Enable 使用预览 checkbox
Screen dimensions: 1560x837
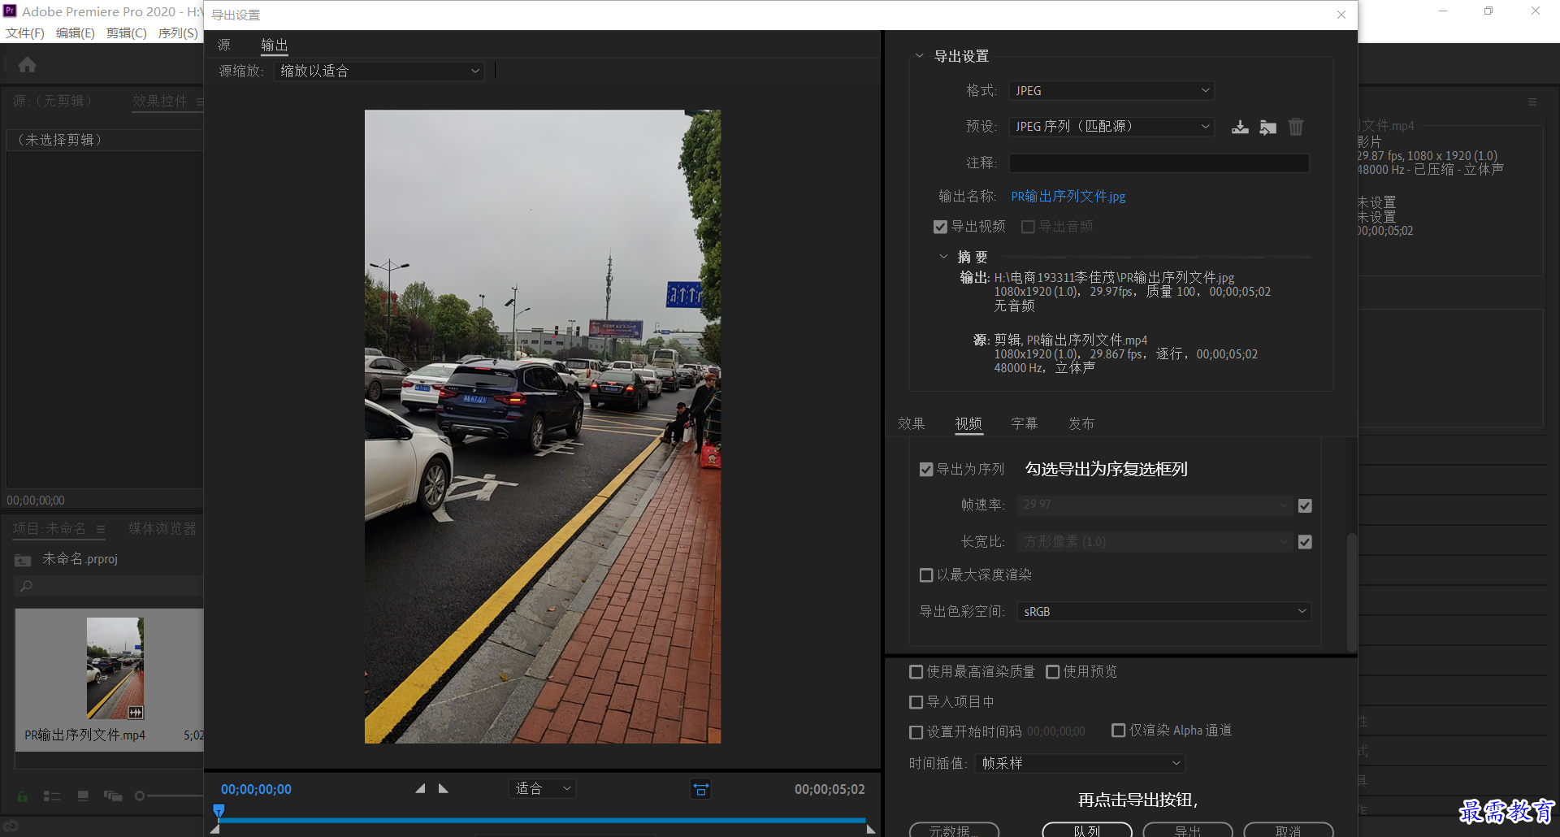tap(1052, 672)
